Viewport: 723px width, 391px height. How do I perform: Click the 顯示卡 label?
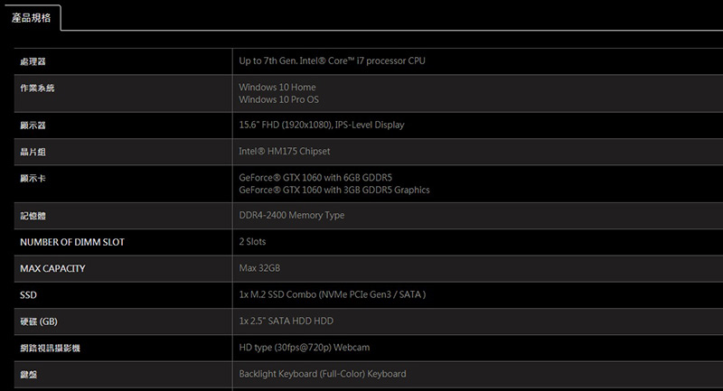tap(33, 178)
